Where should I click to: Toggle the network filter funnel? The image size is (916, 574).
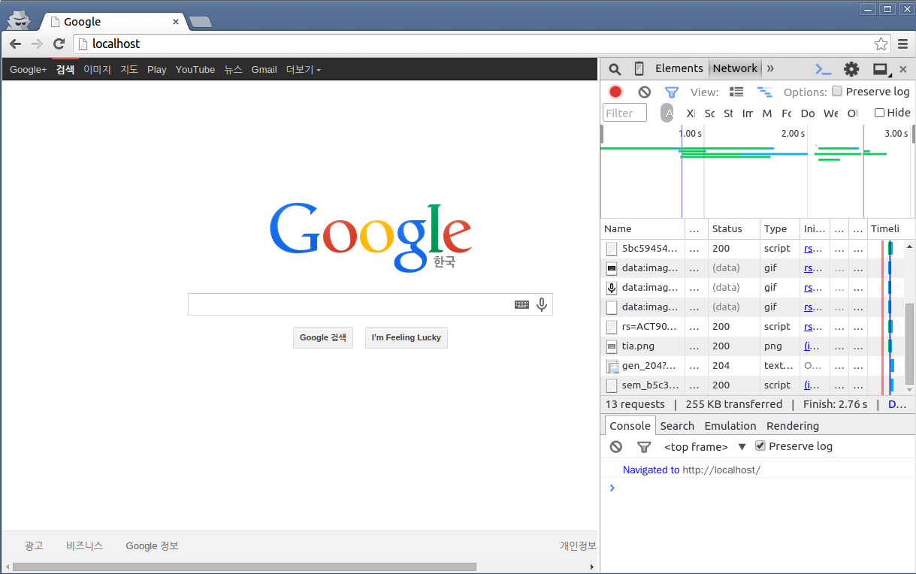(672, 92)
